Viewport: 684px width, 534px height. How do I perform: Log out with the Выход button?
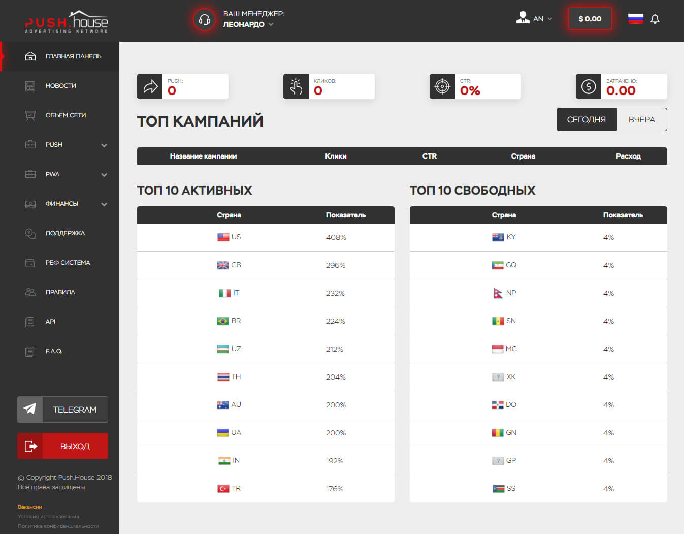[62, 446]
